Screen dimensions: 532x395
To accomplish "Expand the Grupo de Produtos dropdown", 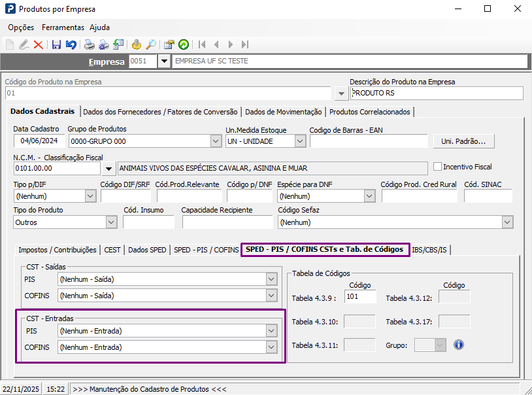I will click(x=216, y=141).
